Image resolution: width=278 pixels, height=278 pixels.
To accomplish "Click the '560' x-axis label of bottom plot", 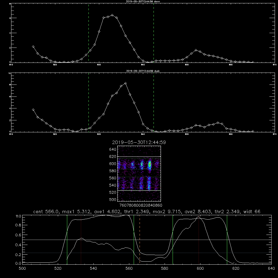I will (129, 269).
